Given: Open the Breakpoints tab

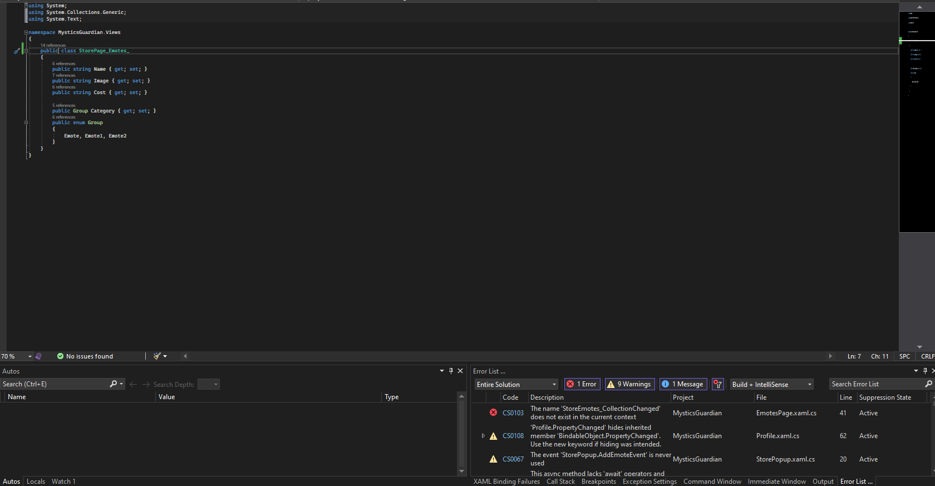Looking at the screenshot, I should tap(599, 482).
